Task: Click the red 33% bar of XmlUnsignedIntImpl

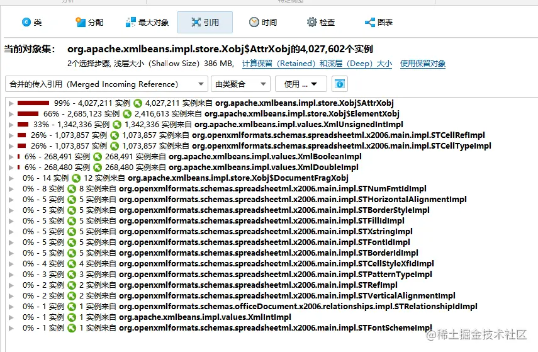Action: point(23,124)
